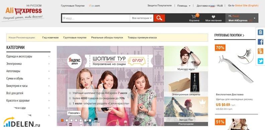Click Щипцы для накладных ресниц title

(x=234, y=99)
